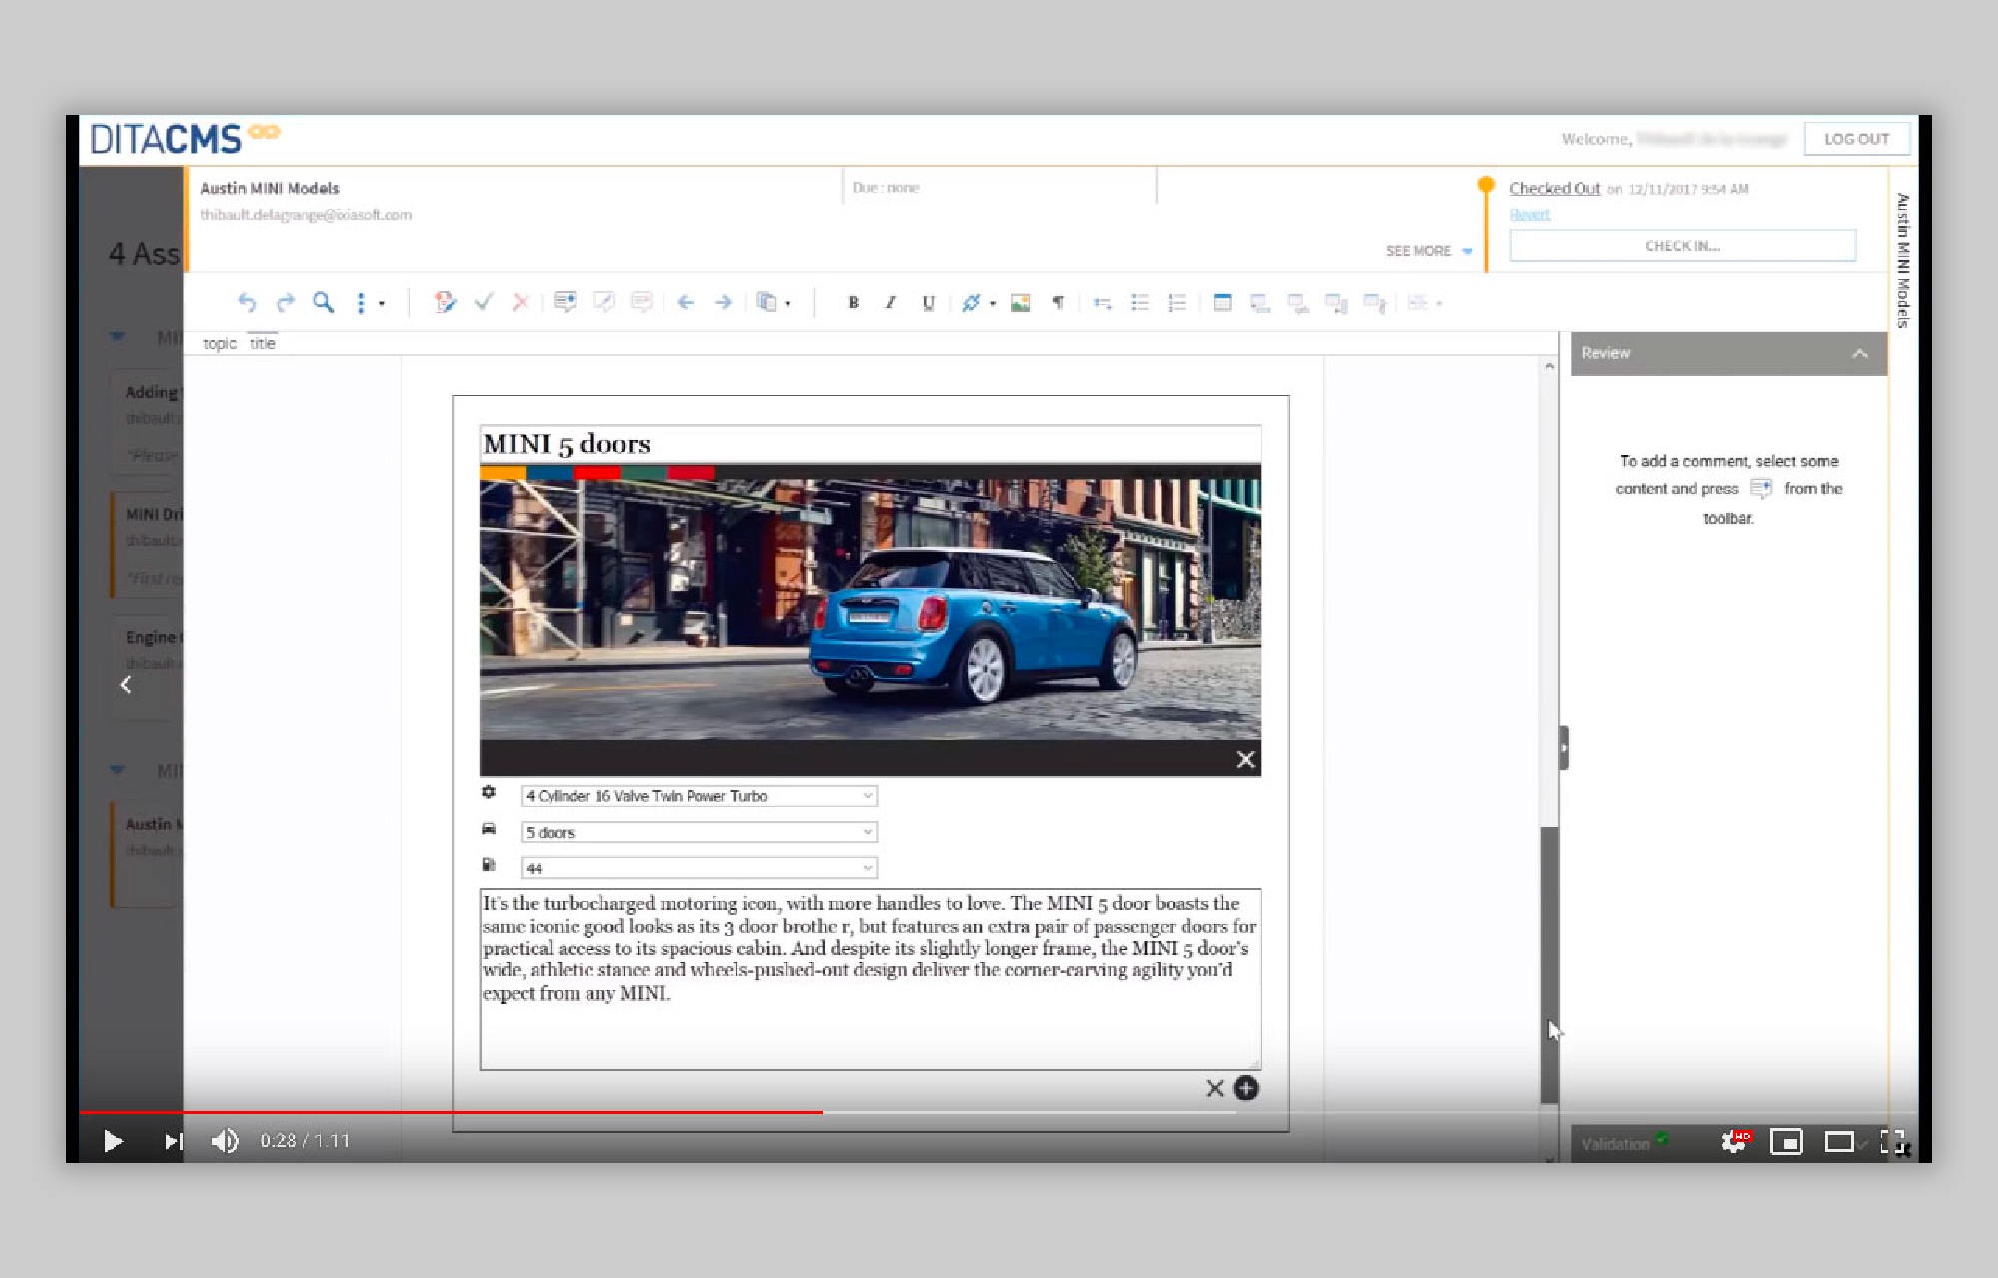The height and width of the screenshot is (1278, 1998).
Task: Accept change with the green checkmark
Action: pyautogui.click(x=484, y=302)
